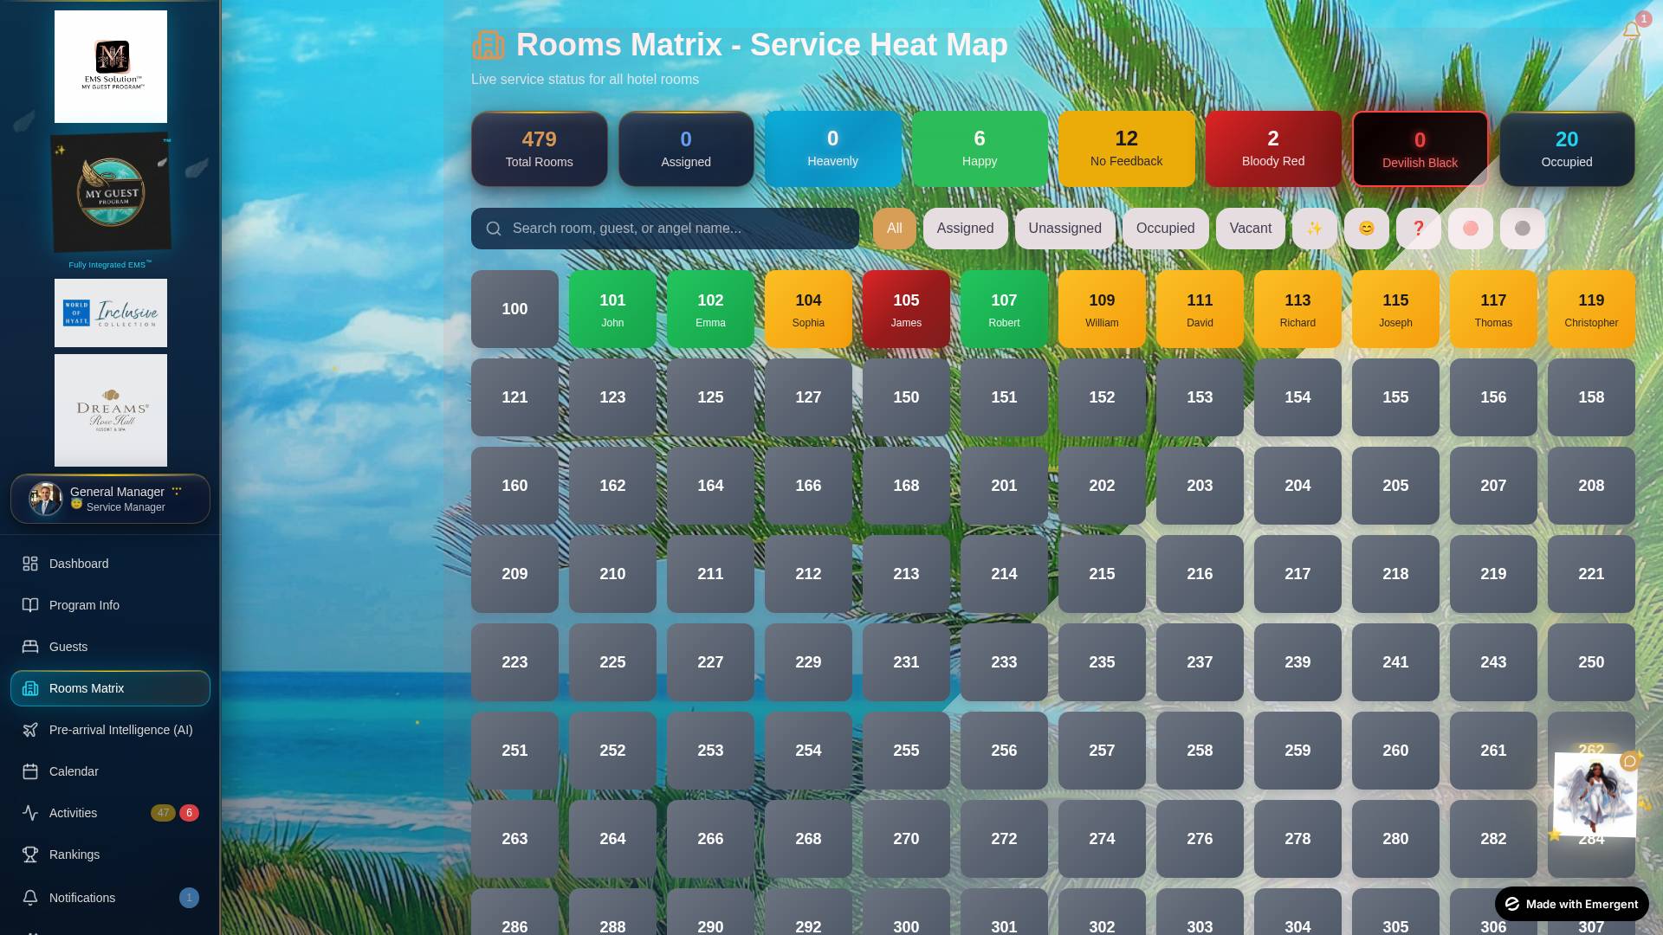Filter rooms by red circle status
The image size is (1663, 935).
(1470, 229)
